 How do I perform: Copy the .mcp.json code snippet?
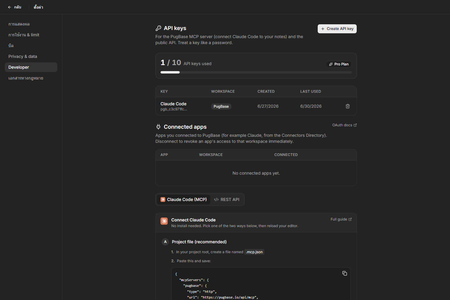click(x=345, y=273)
